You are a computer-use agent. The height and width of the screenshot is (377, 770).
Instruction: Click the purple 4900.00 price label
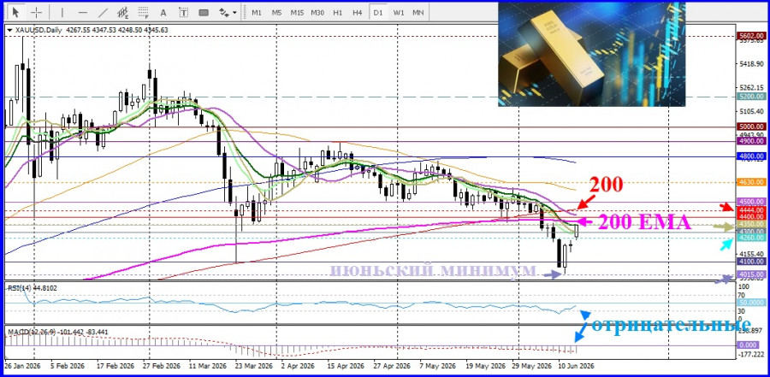(x=751, y=141)
